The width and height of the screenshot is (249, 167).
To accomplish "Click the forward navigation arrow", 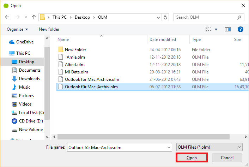I will (18, 17).
